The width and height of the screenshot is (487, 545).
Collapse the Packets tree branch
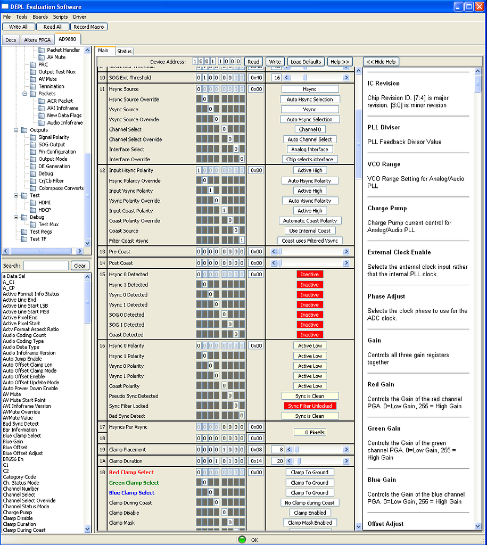pyautogui.click(x=25, y=94)
